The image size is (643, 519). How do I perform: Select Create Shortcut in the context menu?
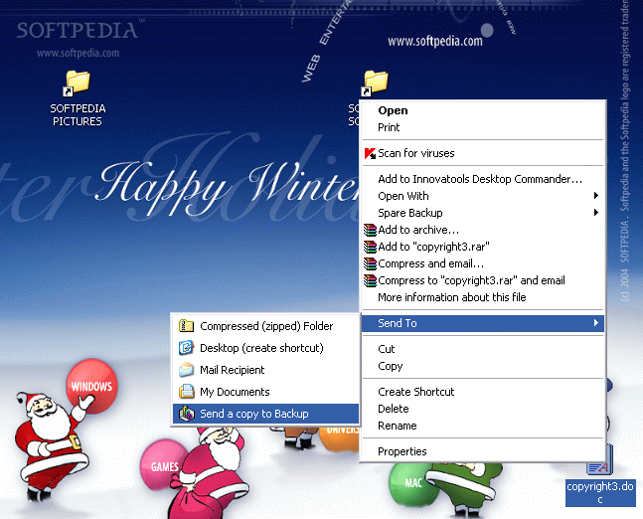pos(483,392)
